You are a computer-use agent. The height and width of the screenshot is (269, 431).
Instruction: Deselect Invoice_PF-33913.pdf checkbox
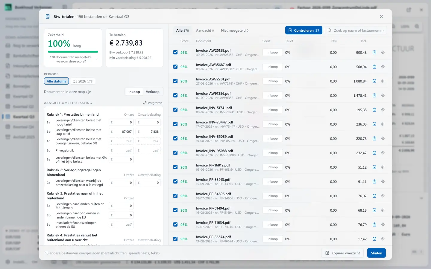[x=175, y=181]
